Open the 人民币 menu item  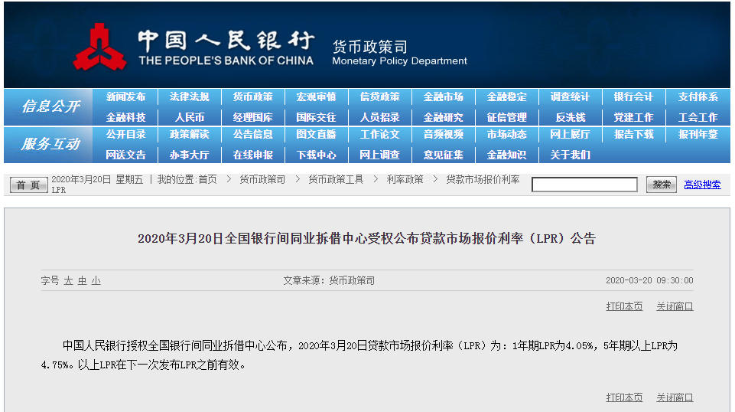coord(189,117)
